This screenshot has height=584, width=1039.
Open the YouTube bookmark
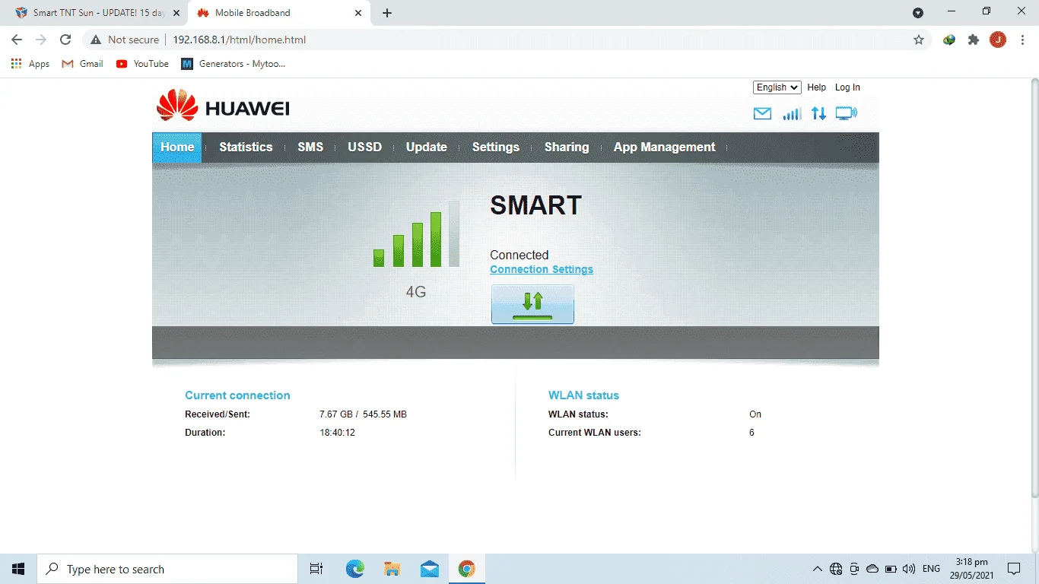point(142,64)
